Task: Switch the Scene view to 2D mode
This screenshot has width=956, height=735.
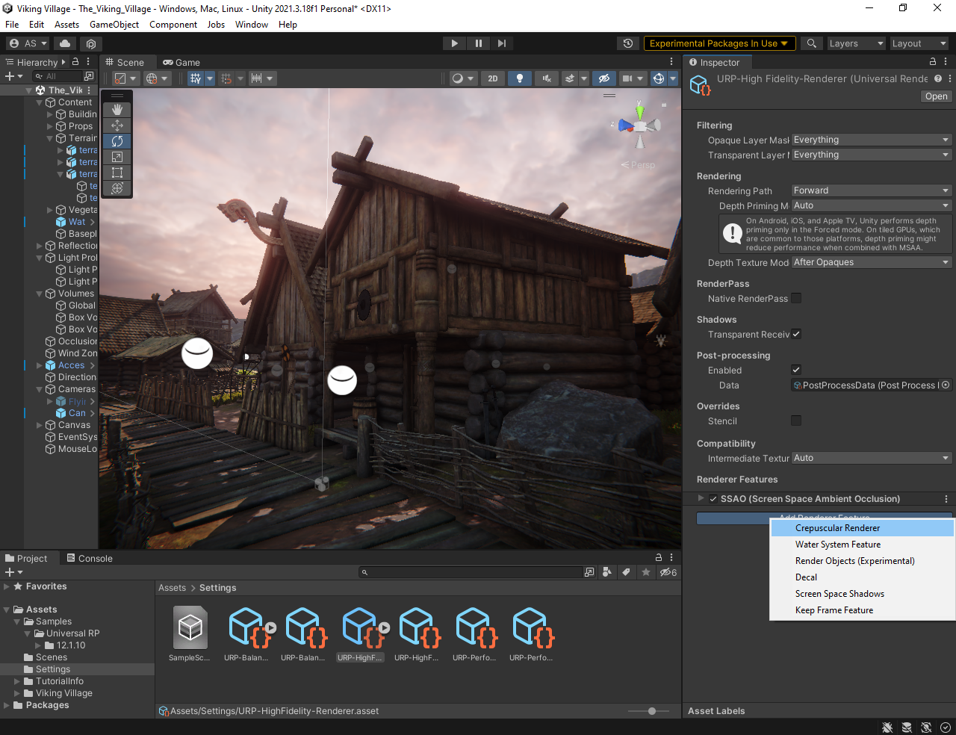Action: pyautogui.click(x=493, y=78)
